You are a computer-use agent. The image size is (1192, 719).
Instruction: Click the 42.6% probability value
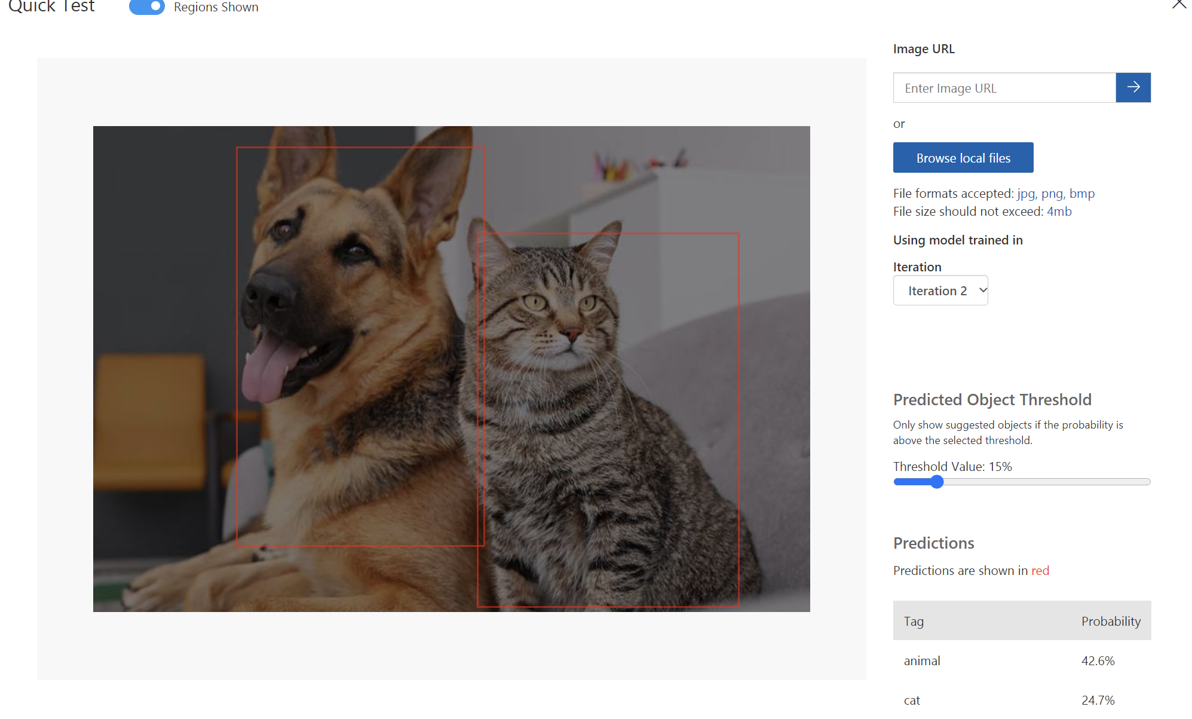1098,660
